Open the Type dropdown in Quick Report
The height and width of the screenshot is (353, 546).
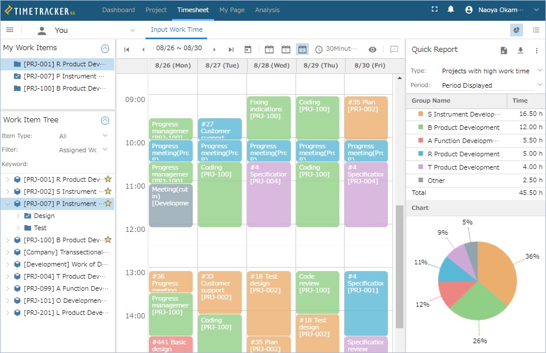491,71
